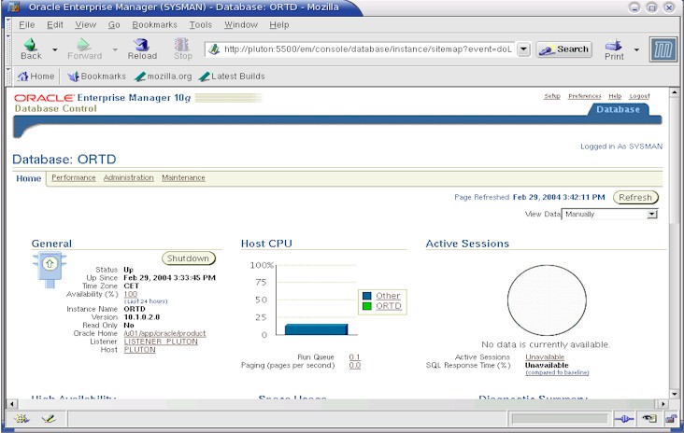Click the blue Host CPU bar

pos(316,329)
